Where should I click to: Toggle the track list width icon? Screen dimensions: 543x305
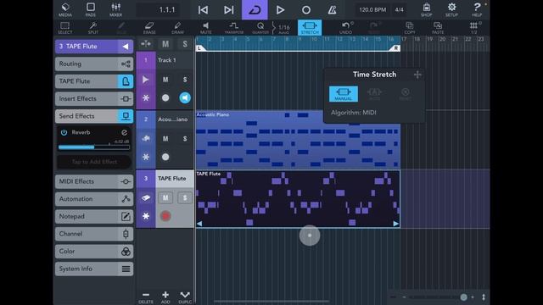[x=146, y=44]
